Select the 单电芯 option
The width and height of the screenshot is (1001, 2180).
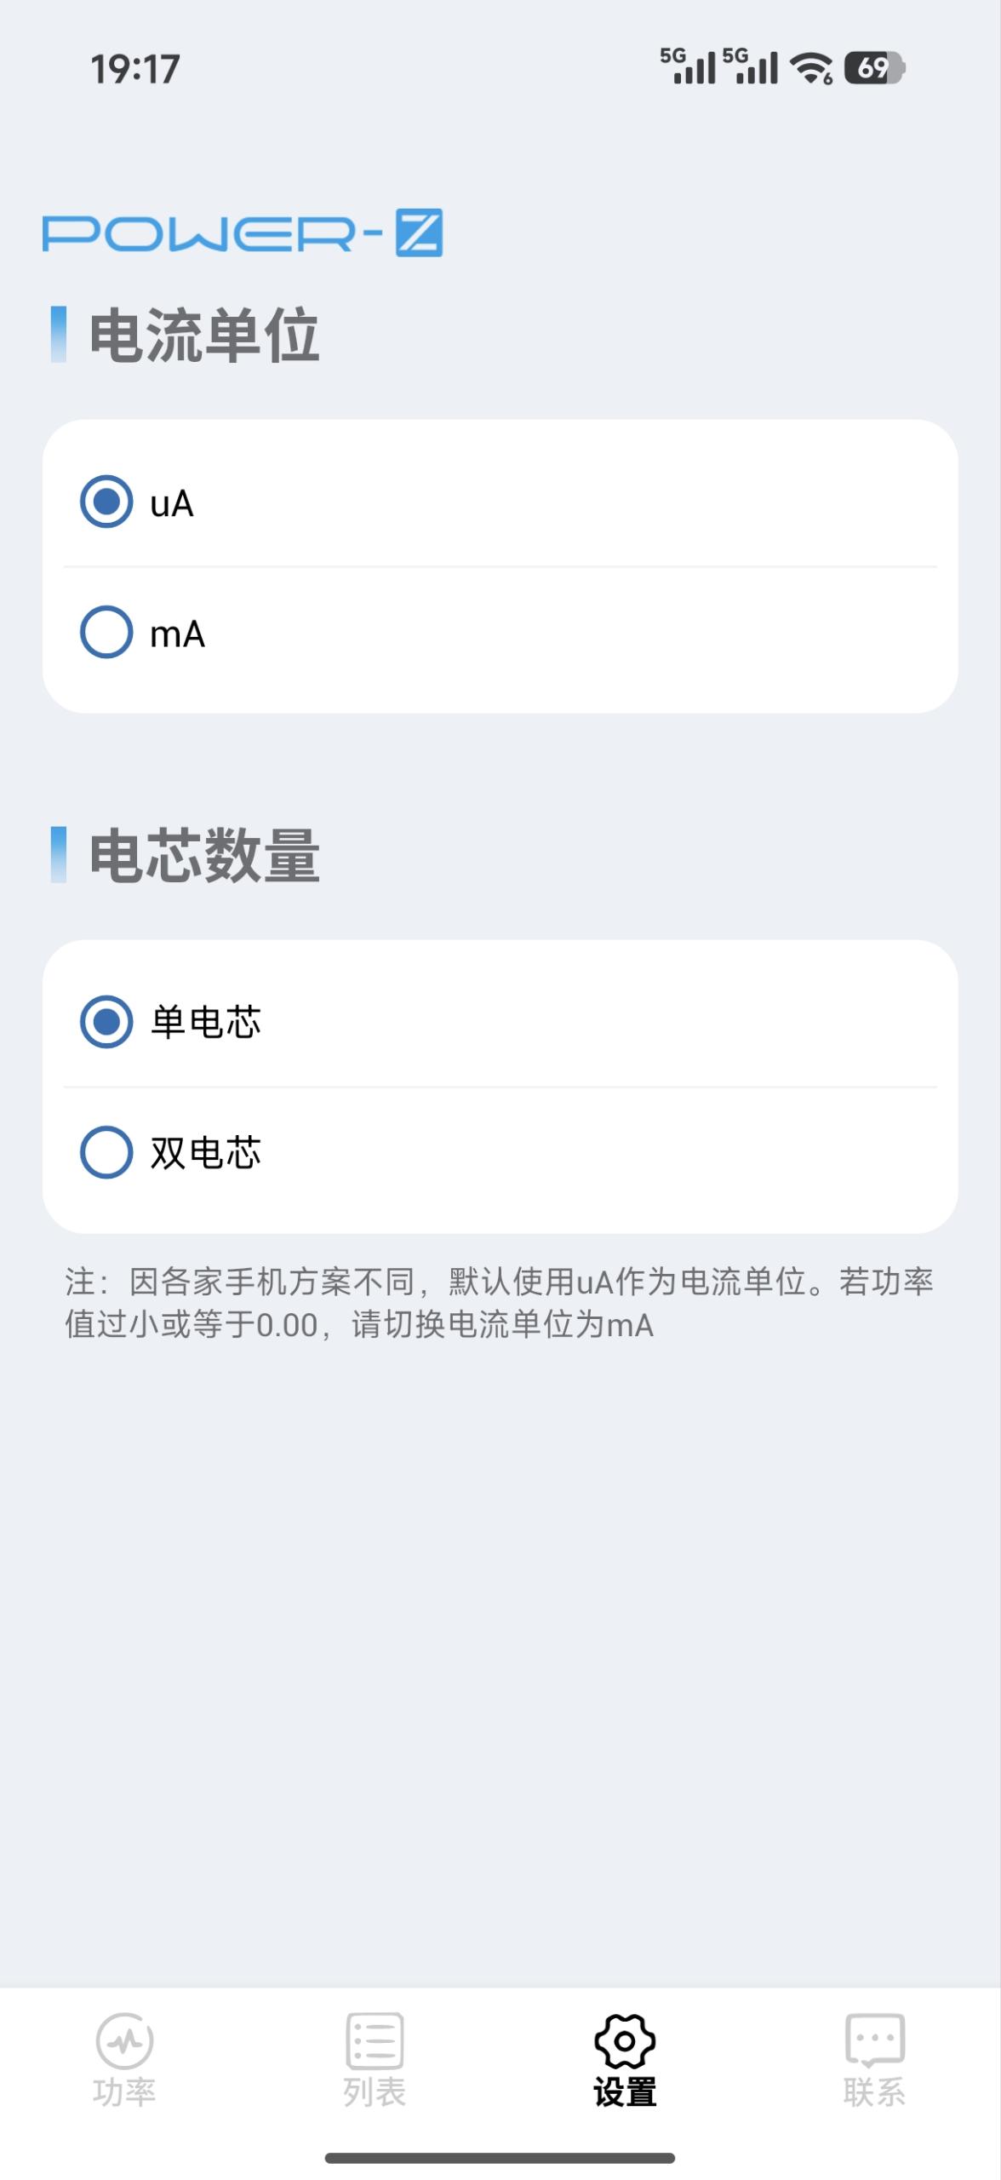pyautogui.click(x=106, y=1021)
